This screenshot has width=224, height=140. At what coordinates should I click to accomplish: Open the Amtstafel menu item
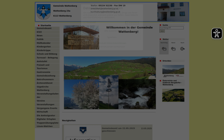point(47,61)
